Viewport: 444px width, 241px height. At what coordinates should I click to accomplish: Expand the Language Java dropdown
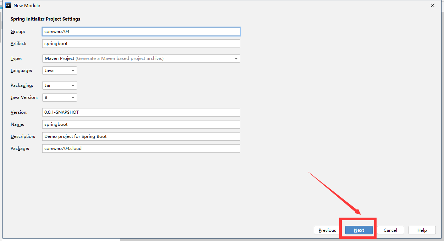pyautogui.click(x=59, y=71)
